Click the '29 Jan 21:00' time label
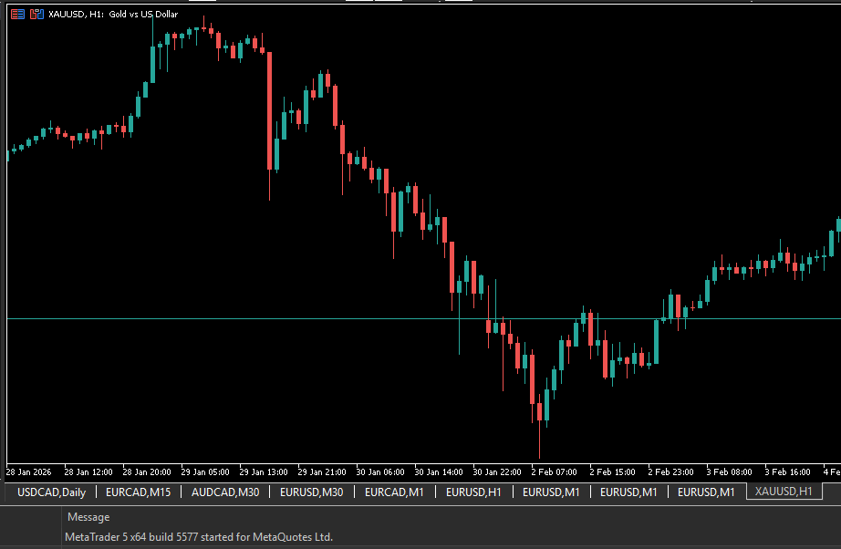Screen dimensions: 841x549 [322, 471]
